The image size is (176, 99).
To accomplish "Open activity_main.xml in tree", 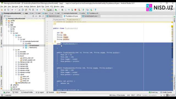I will coord(28,58).
